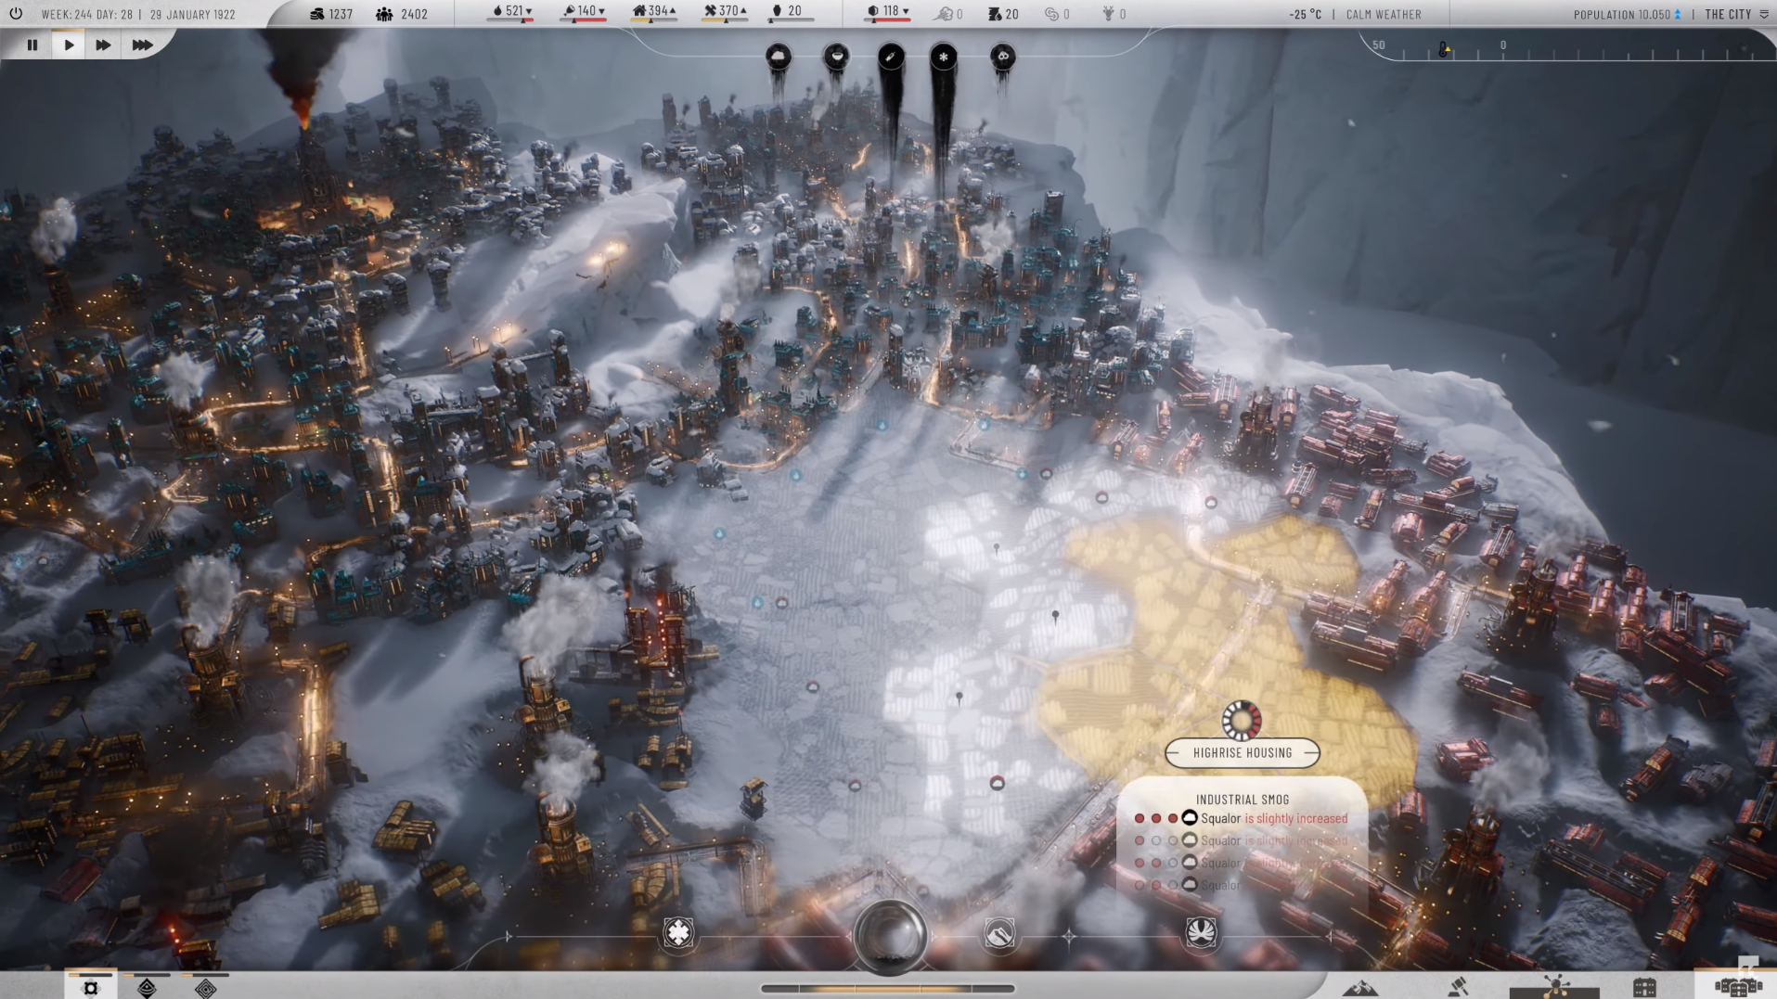
Task: Click the gas mask squalor problem icon
Action: [x=1002, y=57]
